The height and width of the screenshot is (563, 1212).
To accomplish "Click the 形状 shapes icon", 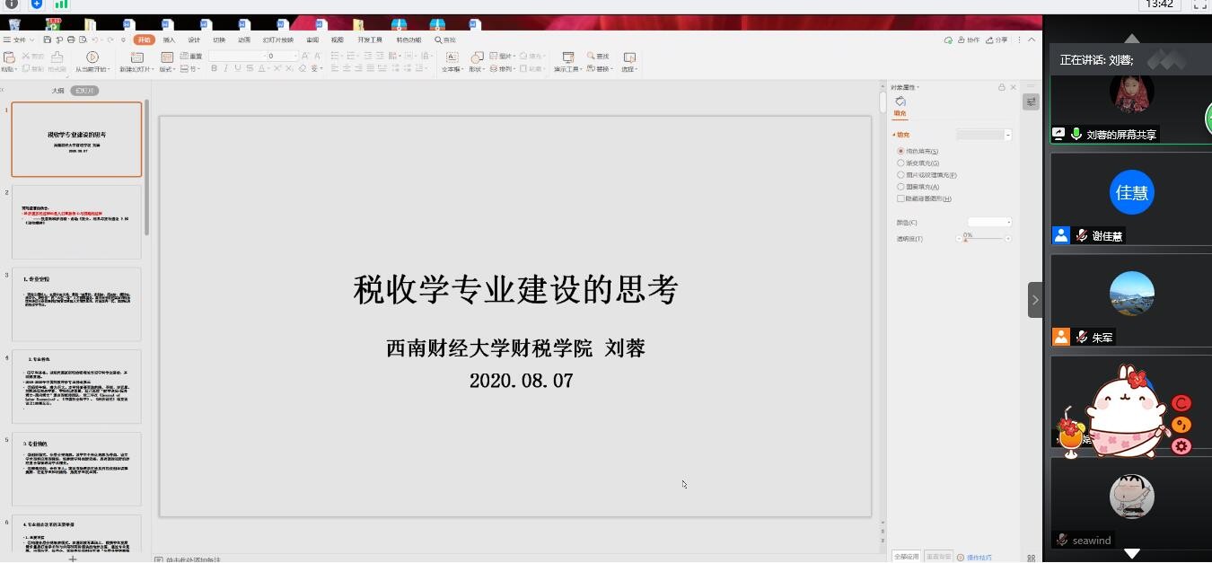I will tap(477, 57).
